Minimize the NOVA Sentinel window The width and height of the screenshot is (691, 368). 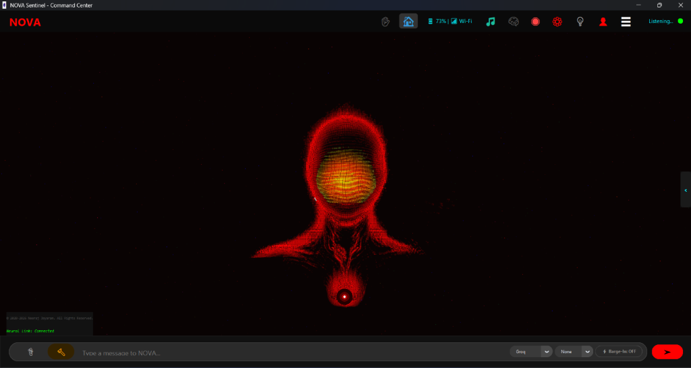(x=638, y=5)
